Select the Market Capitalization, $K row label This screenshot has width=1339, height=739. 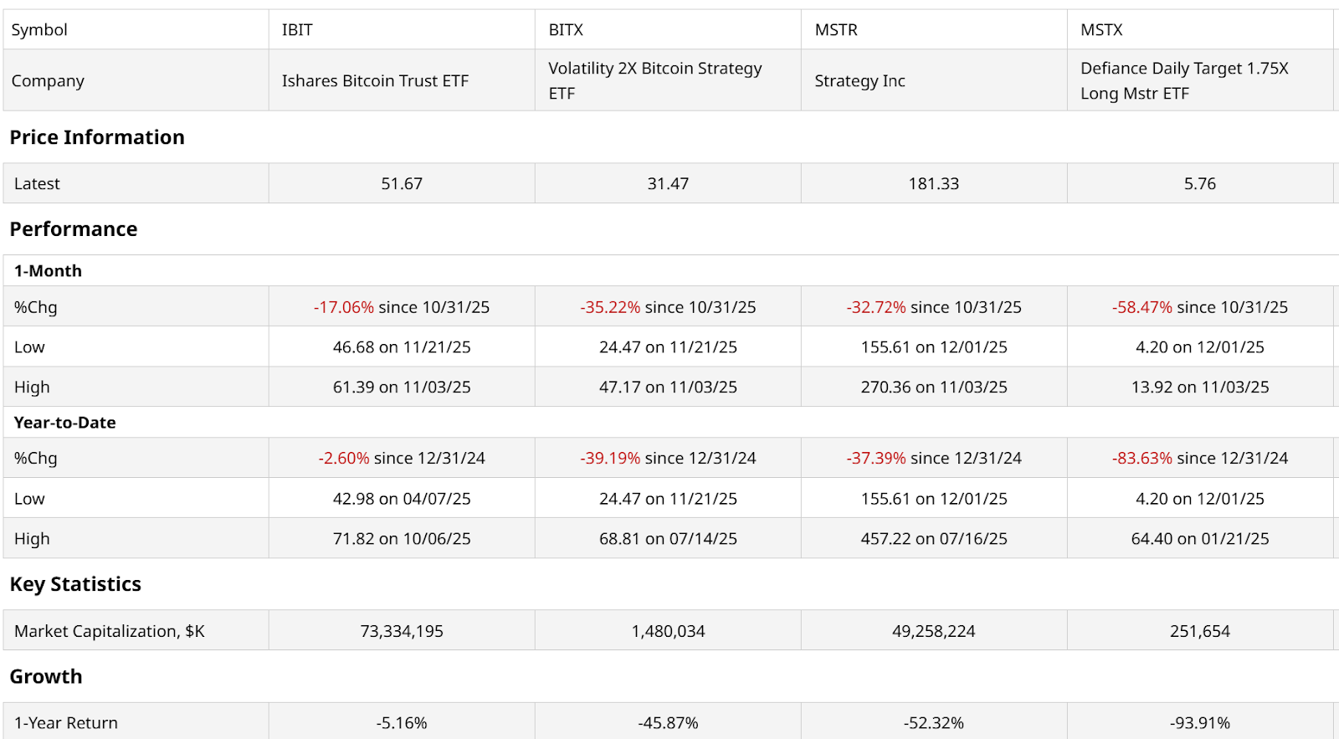pyautogui.click(x=110, y=631)
